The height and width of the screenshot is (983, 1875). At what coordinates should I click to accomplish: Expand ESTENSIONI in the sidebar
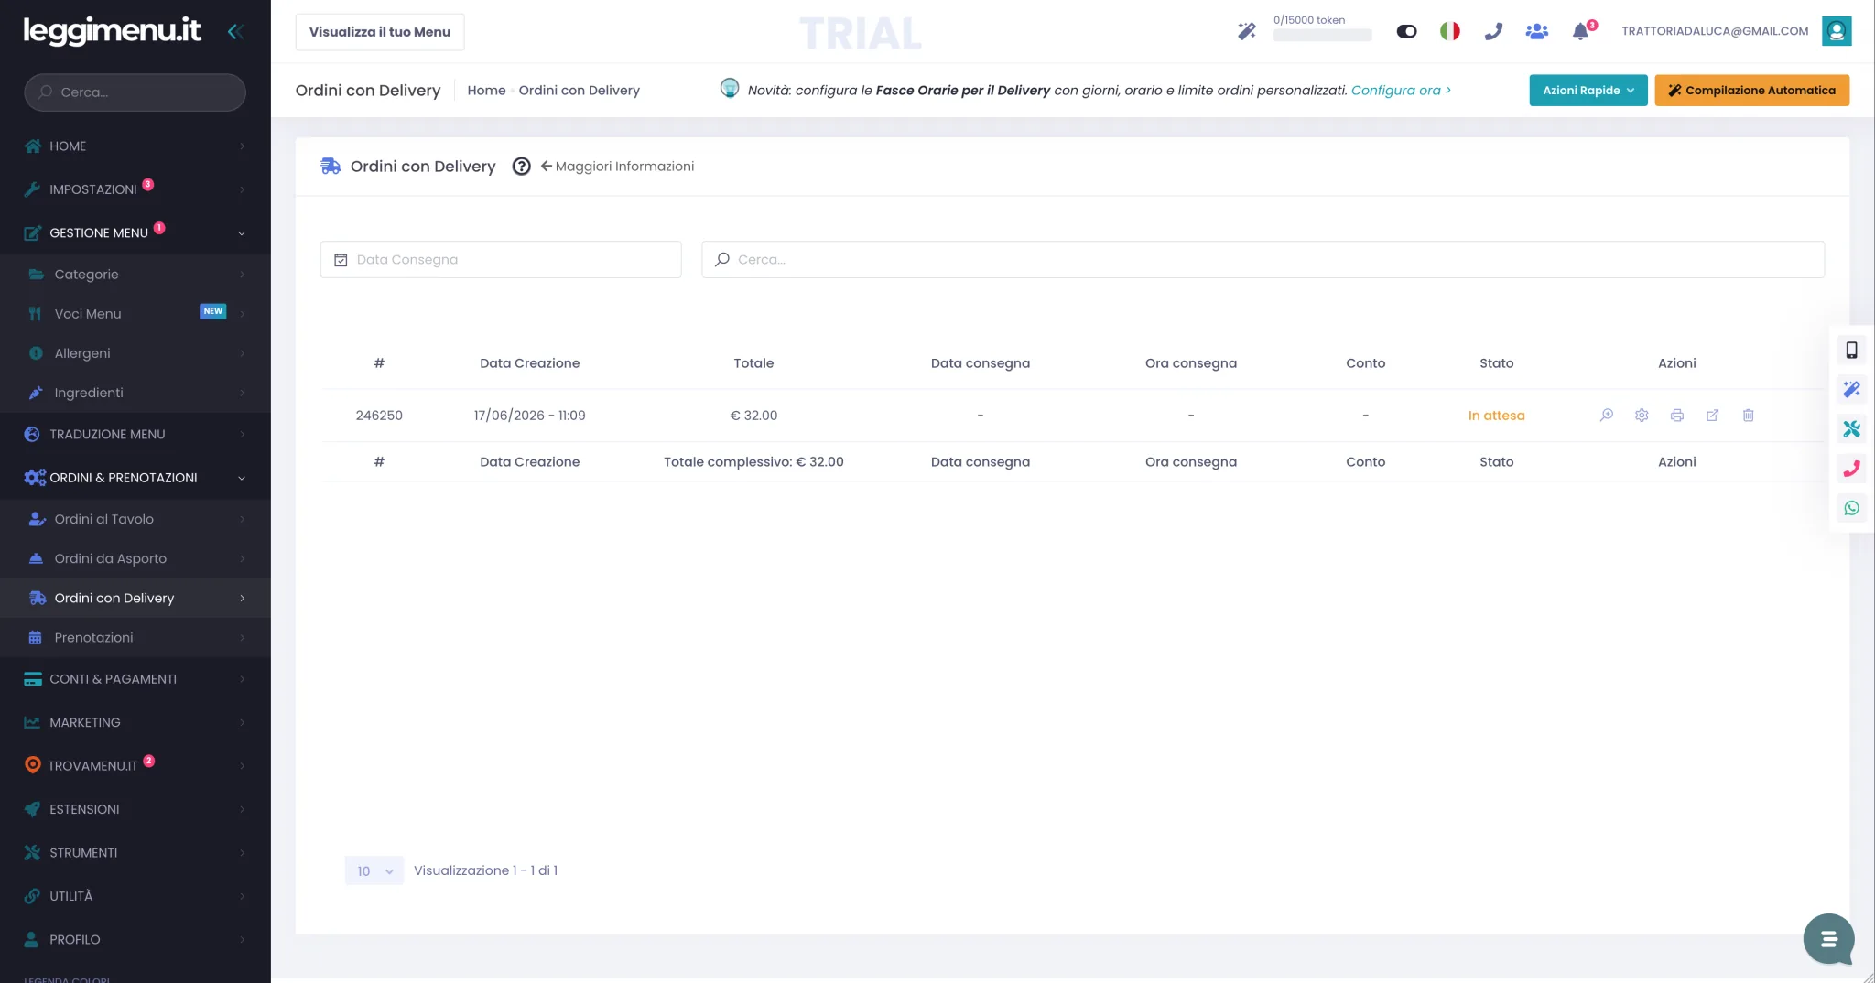pyautogui.click(x=135, y=810)
